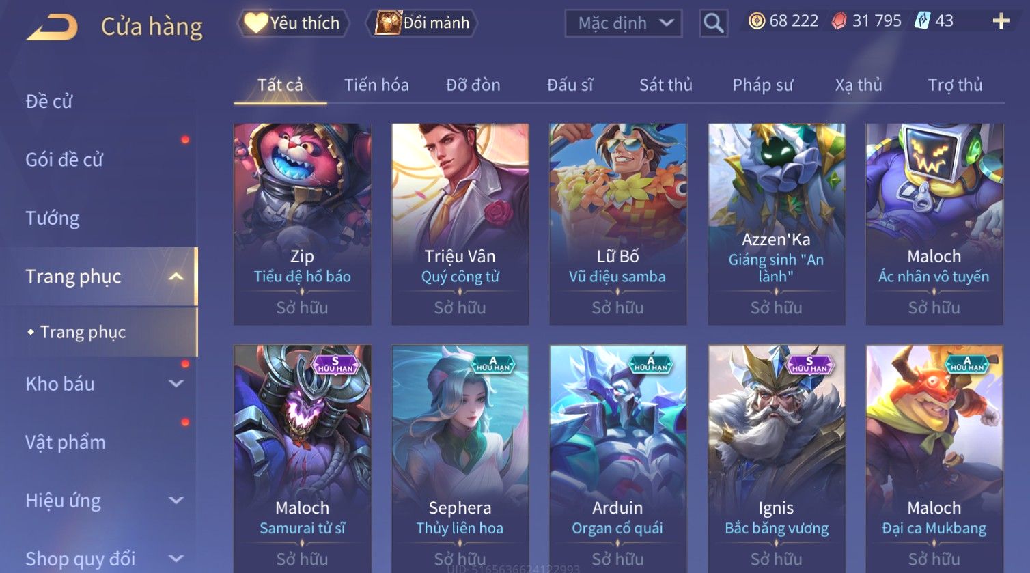Viewport: 1030px width, 573px height.
Task: Click the heart icon in Yêu thích
Action: tap(255, 23)
